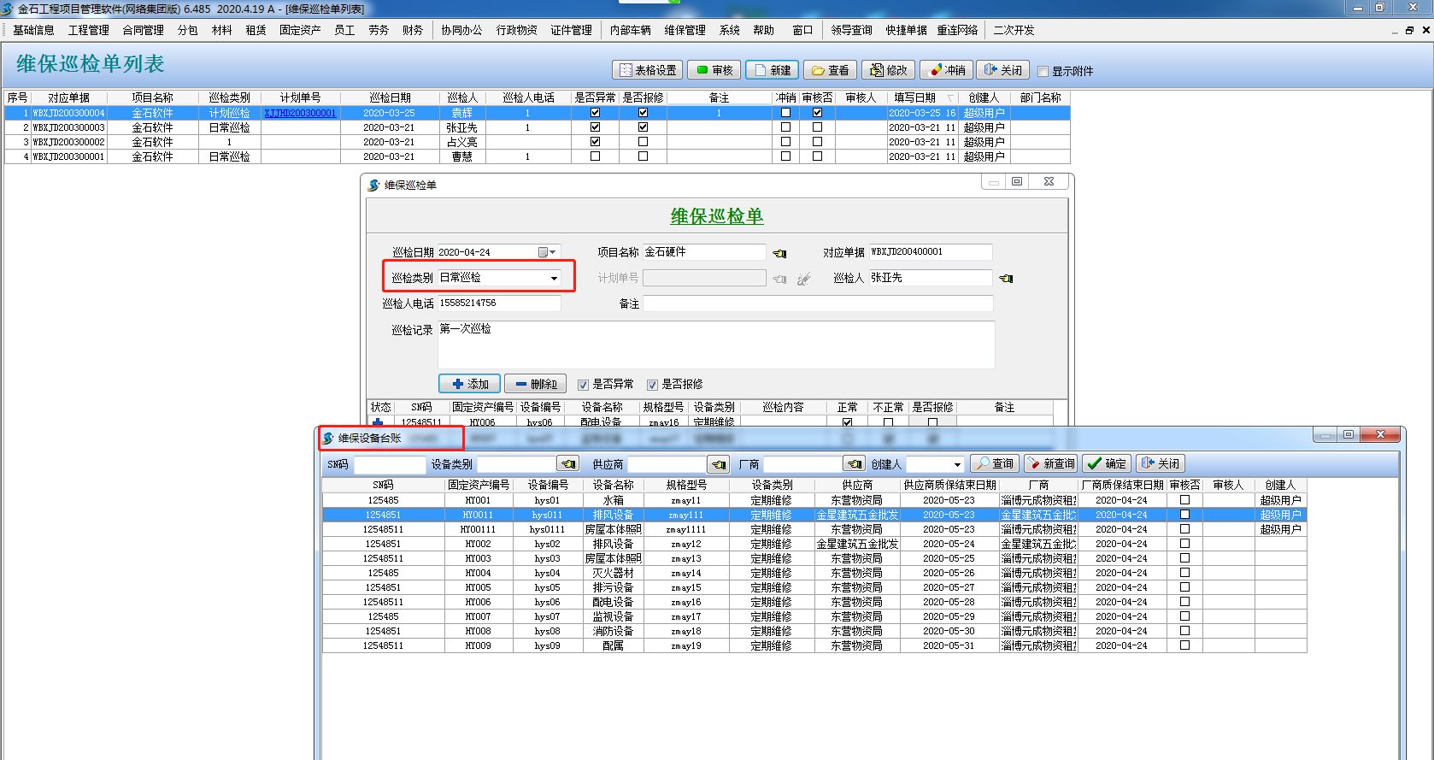Toggle 是否异常 checkbox in inspection form
1434x760 pixels.
(x=583, y=385)
